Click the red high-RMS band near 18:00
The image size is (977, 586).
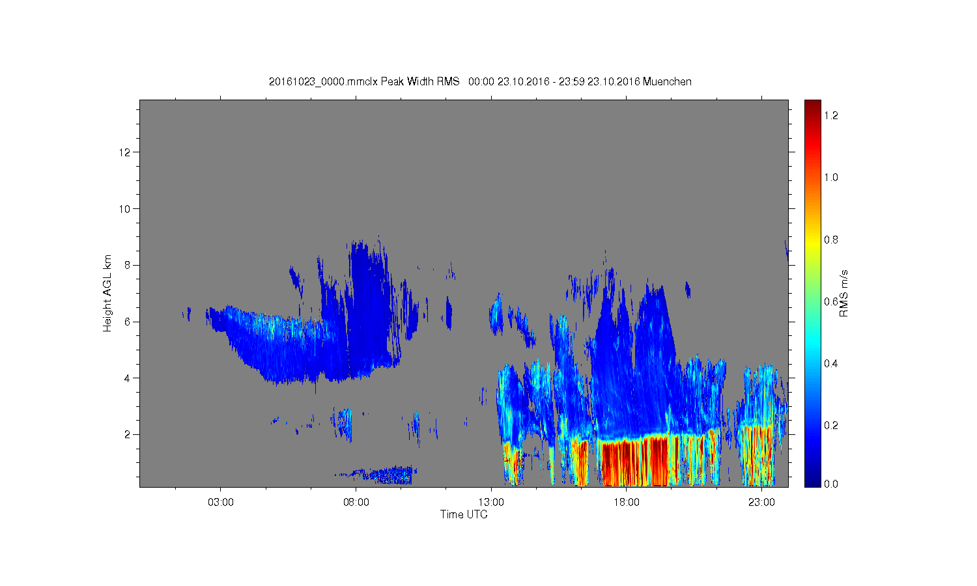click(x=635, y=462)
